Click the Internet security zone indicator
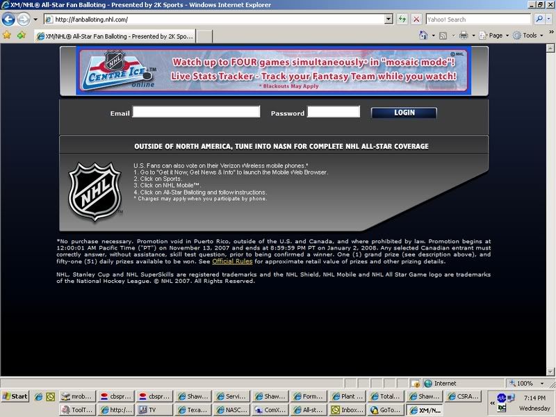 (441, 384)
